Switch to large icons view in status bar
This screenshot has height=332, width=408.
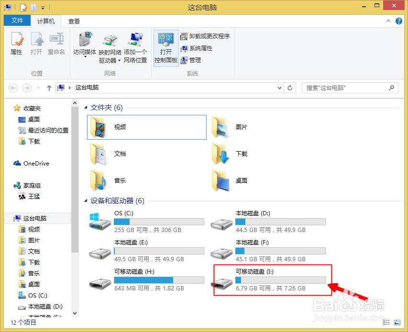tap(397, 322)
